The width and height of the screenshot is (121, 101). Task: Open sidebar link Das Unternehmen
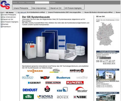[9, 17]
